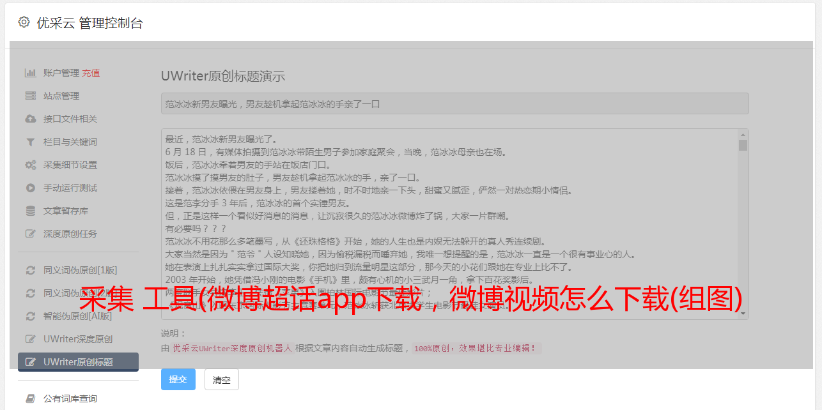Click the 说明： label
The height and width of the screenshot is (410, 822).
(174, 333)
